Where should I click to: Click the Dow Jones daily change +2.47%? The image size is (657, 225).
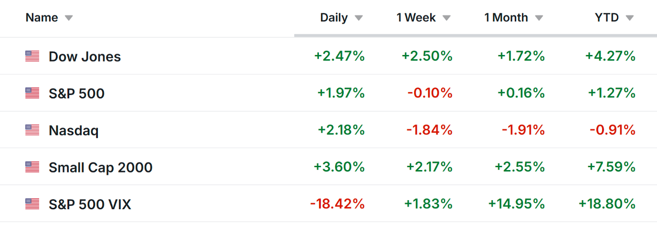[x=339, y=56]
